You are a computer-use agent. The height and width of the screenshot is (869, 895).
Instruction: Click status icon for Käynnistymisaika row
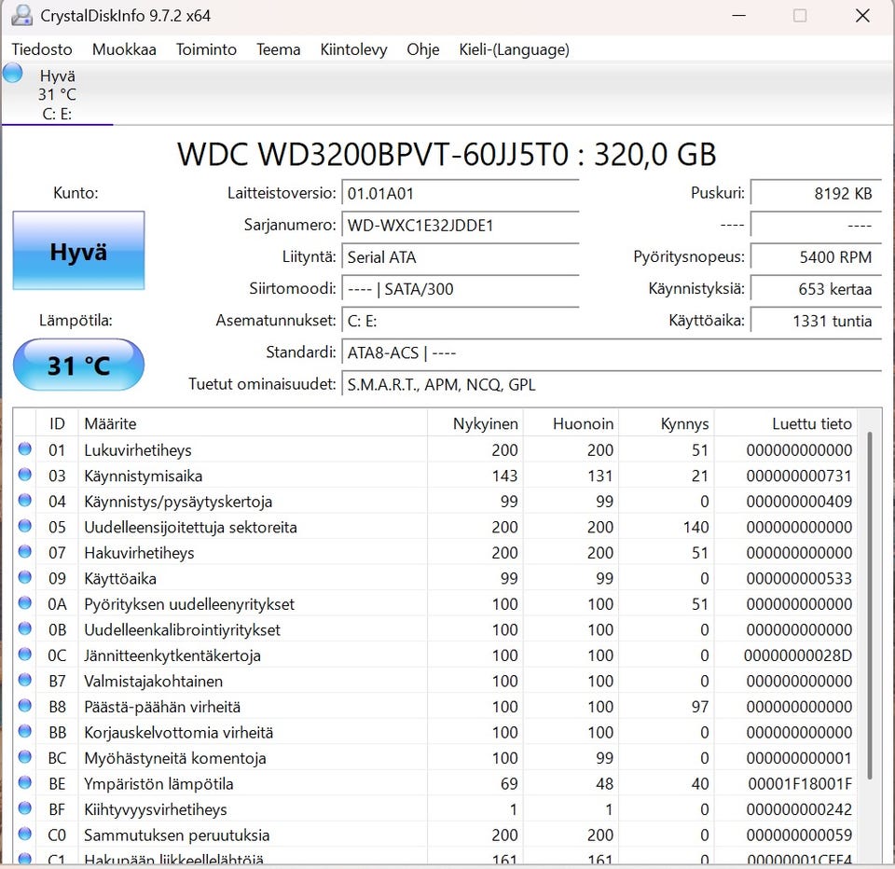click(x=25, y=476)
